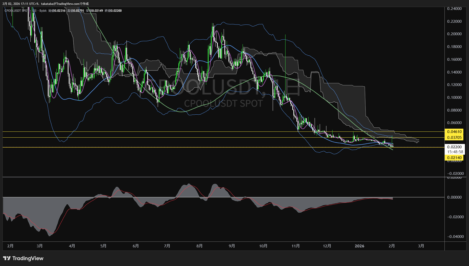The image size is (469, 266).
Task: Select the yellow 0.03705 price label
Action: pos(454,138)
